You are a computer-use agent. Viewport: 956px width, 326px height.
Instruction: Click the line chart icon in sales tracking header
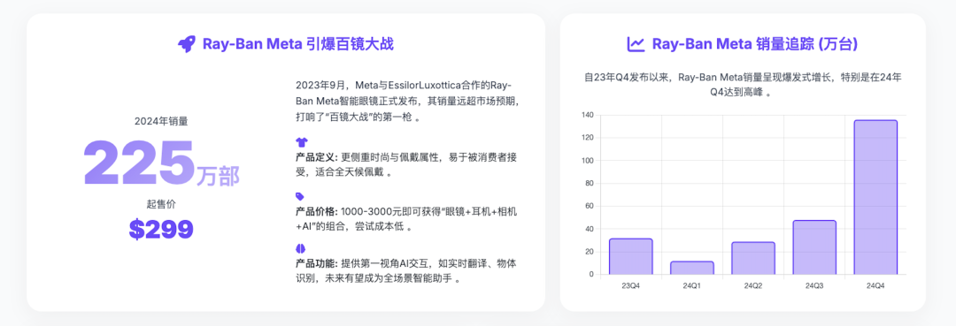click(636, 44)
